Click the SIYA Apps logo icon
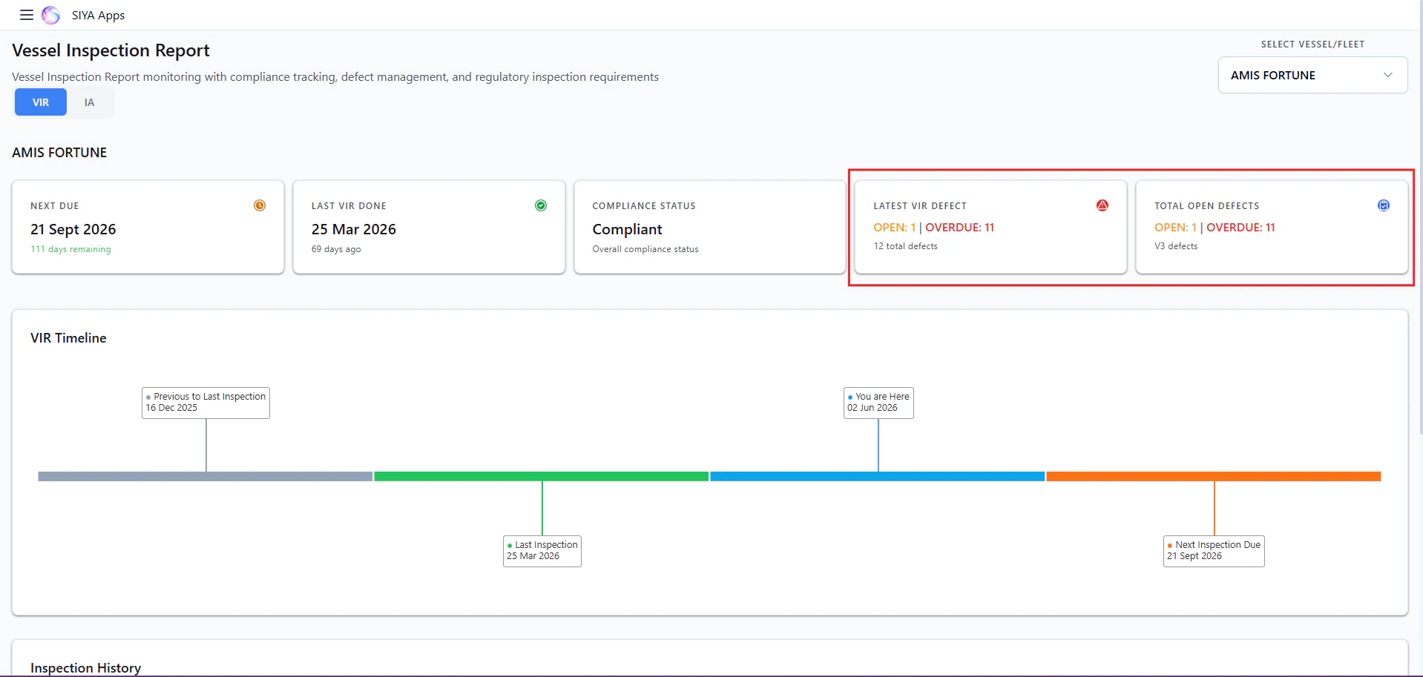 (x=50, y=15)
